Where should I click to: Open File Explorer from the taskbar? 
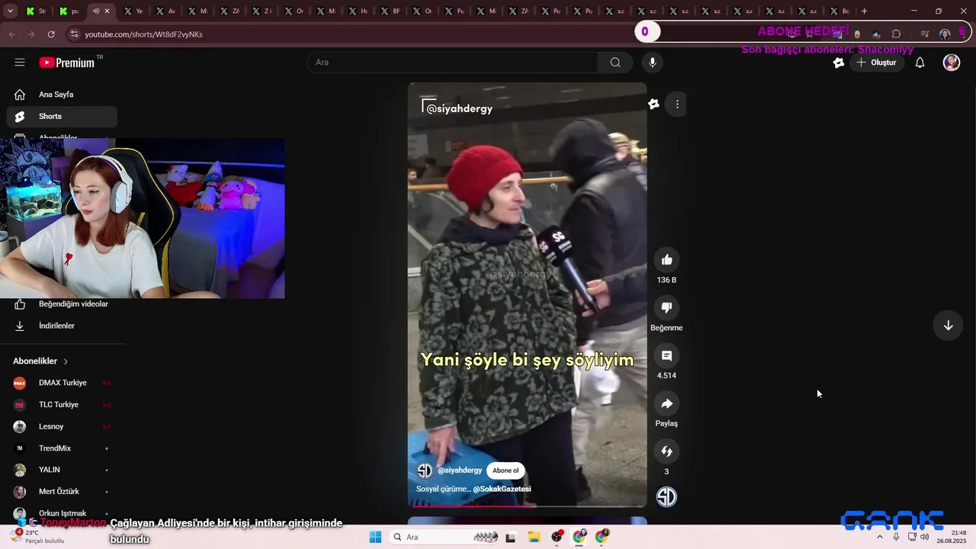(534, 538)
